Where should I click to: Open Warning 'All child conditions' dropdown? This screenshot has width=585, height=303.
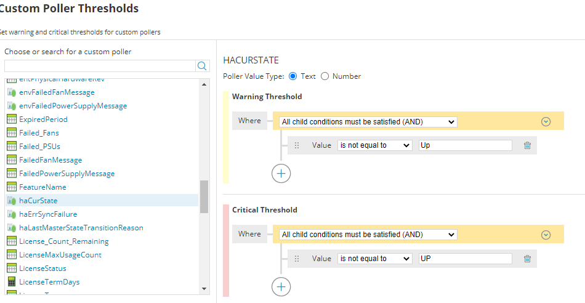(368, 122)
